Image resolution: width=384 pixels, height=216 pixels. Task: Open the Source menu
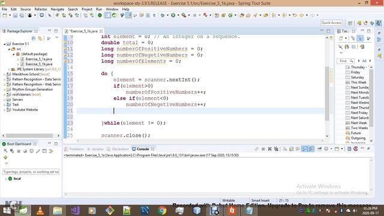[25, 9]
